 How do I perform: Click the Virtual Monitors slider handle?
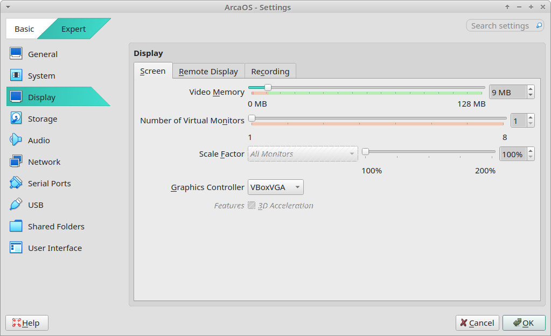tap(252, 118)
